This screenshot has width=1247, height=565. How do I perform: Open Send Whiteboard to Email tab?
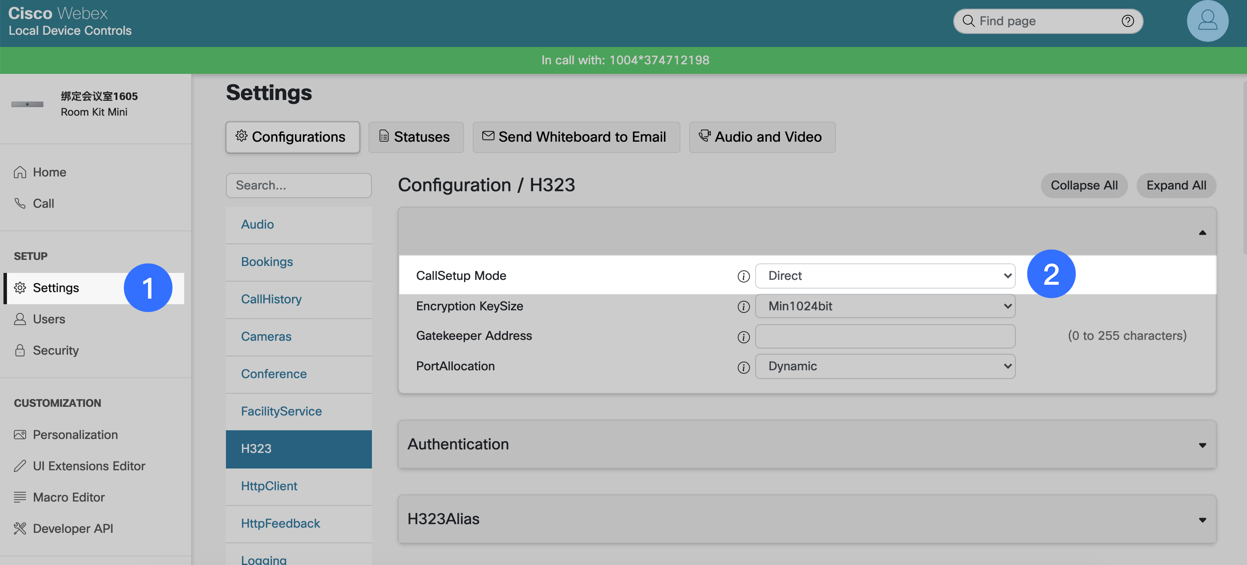point(576,137)
